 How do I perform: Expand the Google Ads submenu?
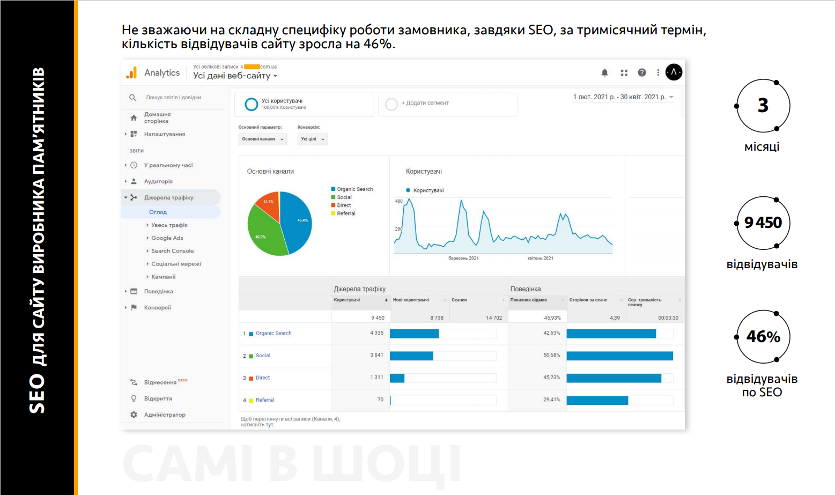(x=165, y=238)
